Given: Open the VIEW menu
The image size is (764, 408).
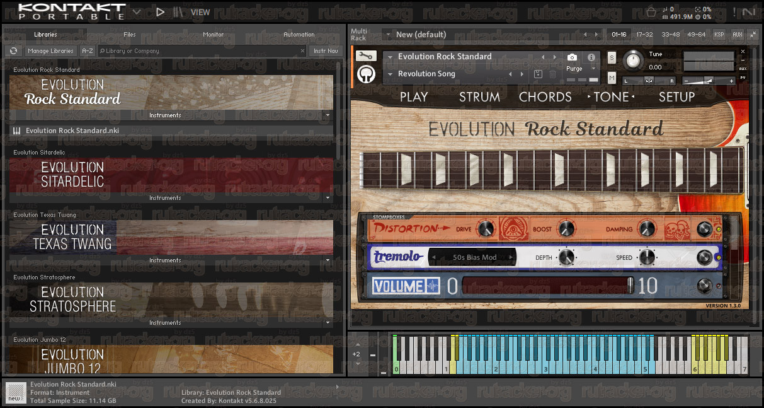Looking at the screenshot, I should click(200, 12).
